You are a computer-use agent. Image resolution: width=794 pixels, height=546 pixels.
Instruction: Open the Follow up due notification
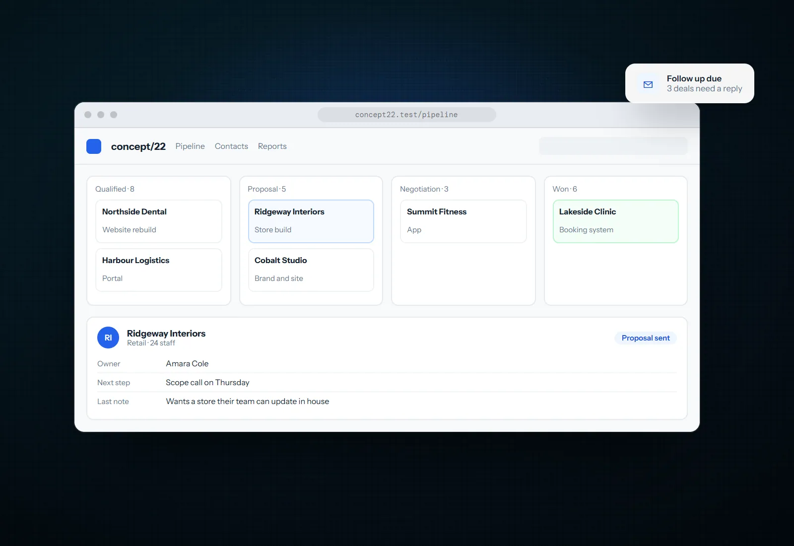[690, 83]
